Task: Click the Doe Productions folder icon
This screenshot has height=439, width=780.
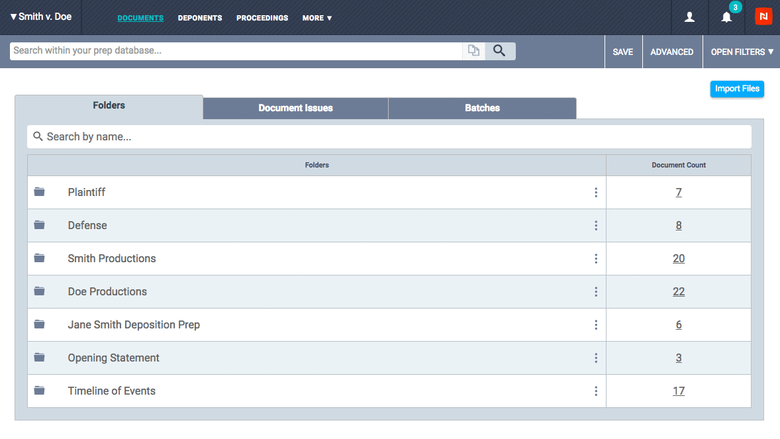Action: [39, 291]
